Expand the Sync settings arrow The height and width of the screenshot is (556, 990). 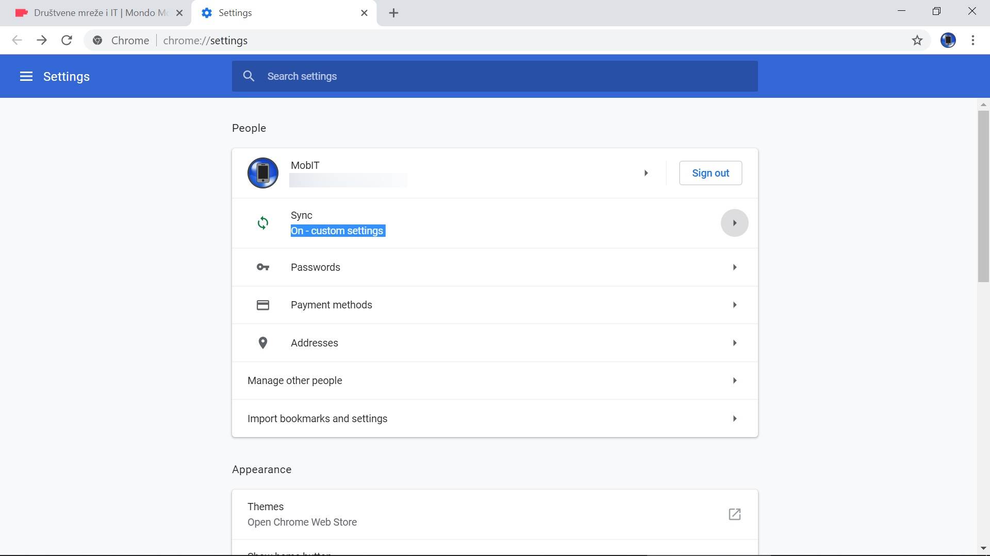click(734, 223)
